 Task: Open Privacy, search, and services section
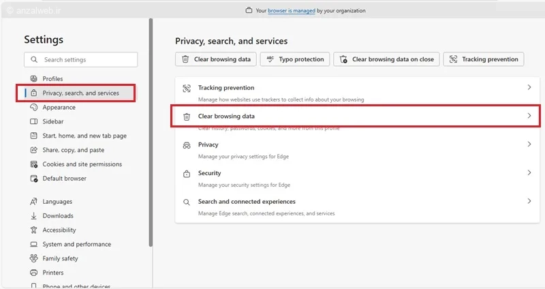point(80,93)
